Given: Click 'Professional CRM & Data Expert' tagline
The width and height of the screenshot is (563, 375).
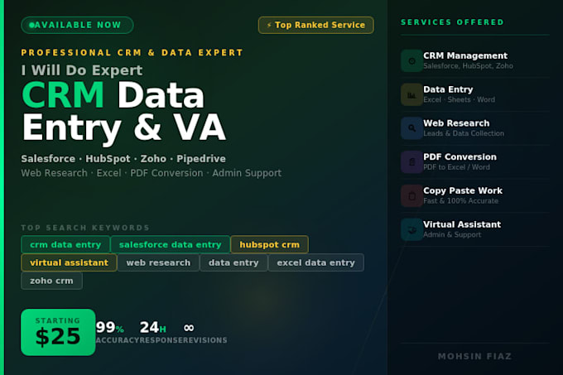Looking at the screenshot, I should [132, 53].
